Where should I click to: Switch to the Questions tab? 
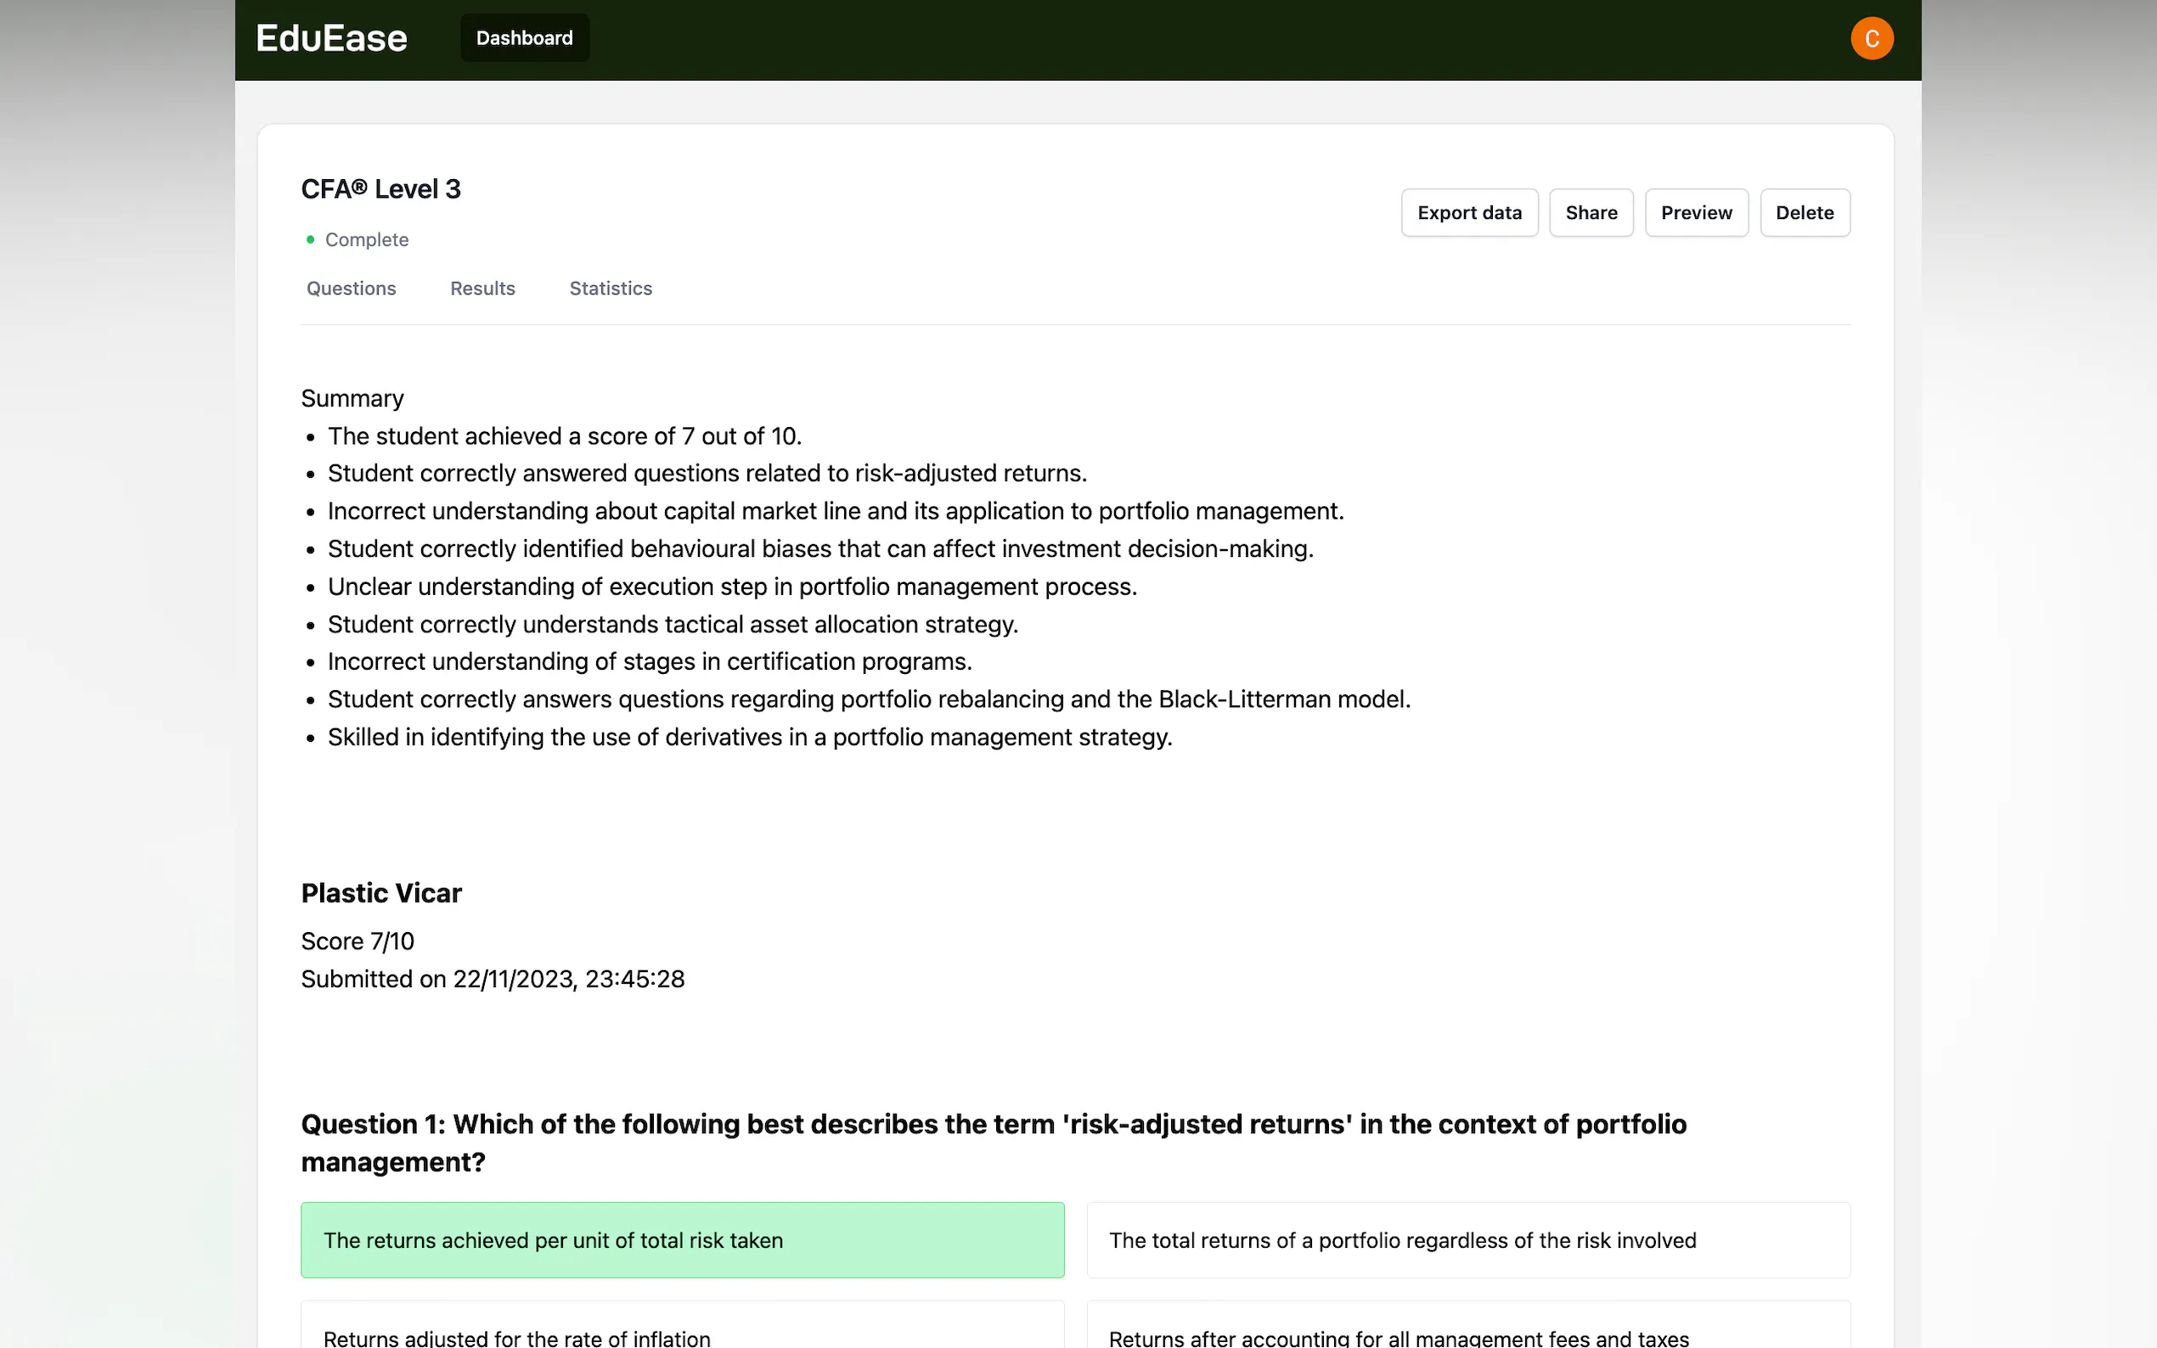pos(352,288)
